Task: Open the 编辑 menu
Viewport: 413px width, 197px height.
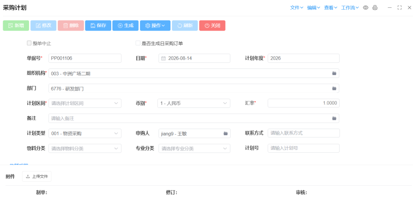Action: (314, 8)
